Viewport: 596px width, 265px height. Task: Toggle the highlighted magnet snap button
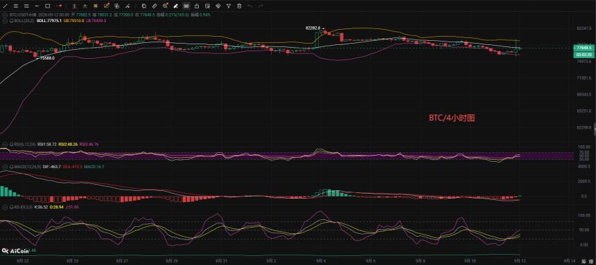pyautogui.click(x=186, y=6)
